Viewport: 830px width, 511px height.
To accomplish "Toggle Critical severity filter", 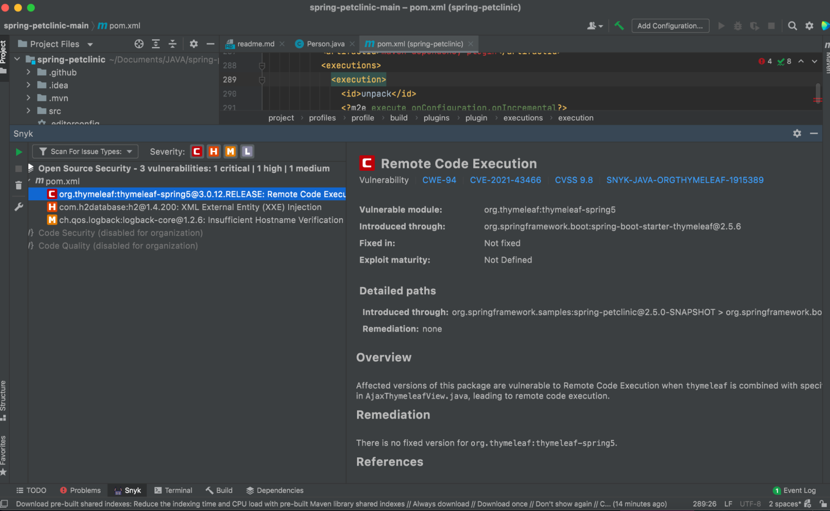I will [197, 152].
